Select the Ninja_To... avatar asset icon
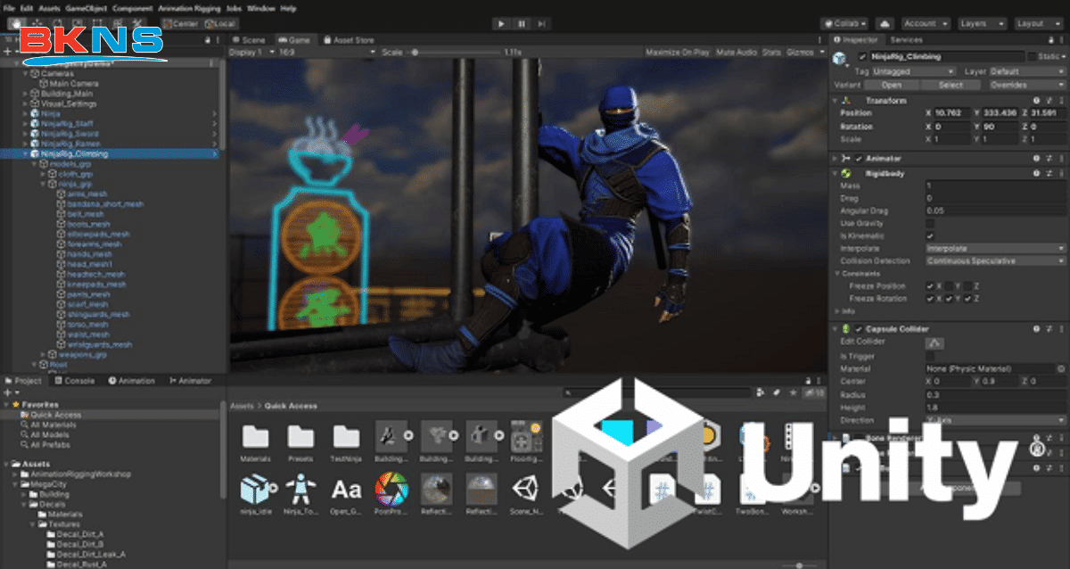The width and height of the screenshot is (1070, 569). point(300,489)
